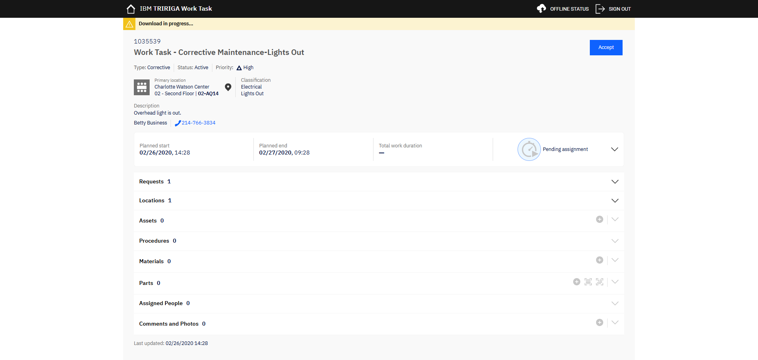The height and width of the screenshot is (360, 758).
Task: Scan QR code in Parts row
Action: 600,282
